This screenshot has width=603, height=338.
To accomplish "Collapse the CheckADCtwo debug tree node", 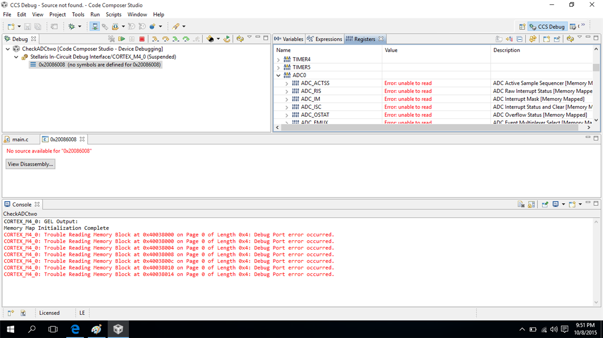I will pos(8,49).
